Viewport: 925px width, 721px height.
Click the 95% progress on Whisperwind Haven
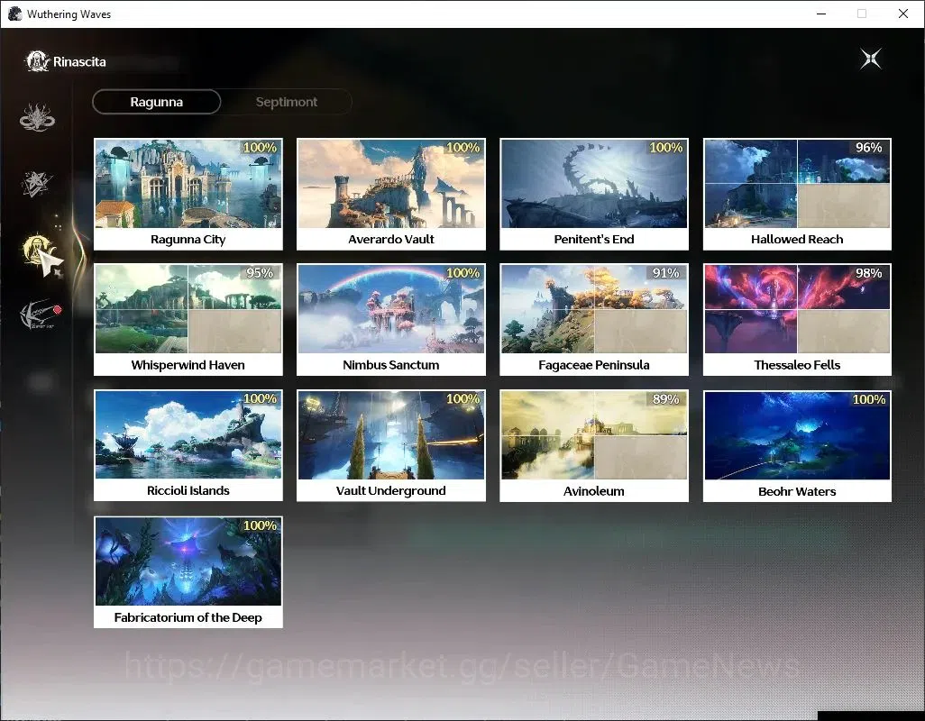click(261, 273)
